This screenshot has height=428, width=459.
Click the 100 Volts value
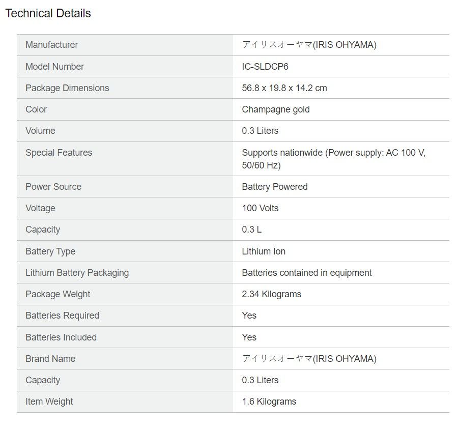(260, 208)
